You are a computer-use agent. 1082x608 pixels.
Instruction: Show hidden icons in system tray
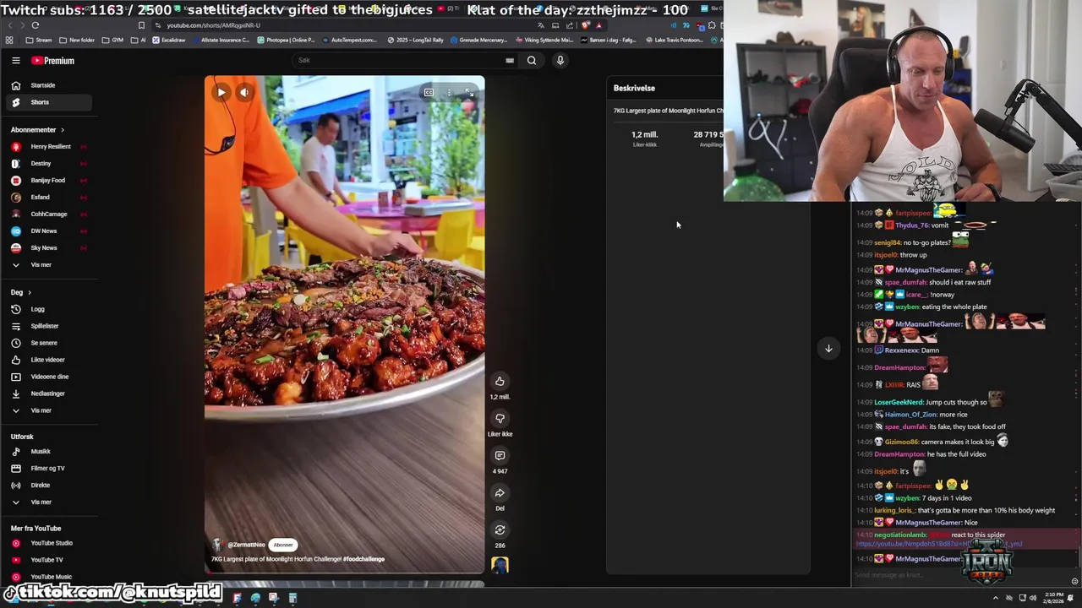(995, 598)
